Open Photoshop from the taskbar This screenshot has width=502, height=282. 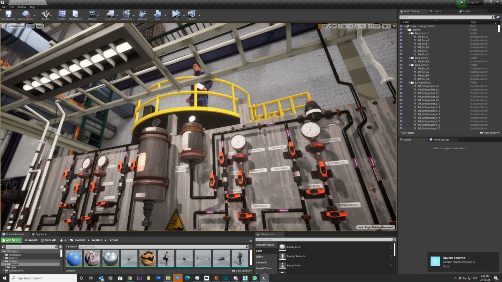226,278
